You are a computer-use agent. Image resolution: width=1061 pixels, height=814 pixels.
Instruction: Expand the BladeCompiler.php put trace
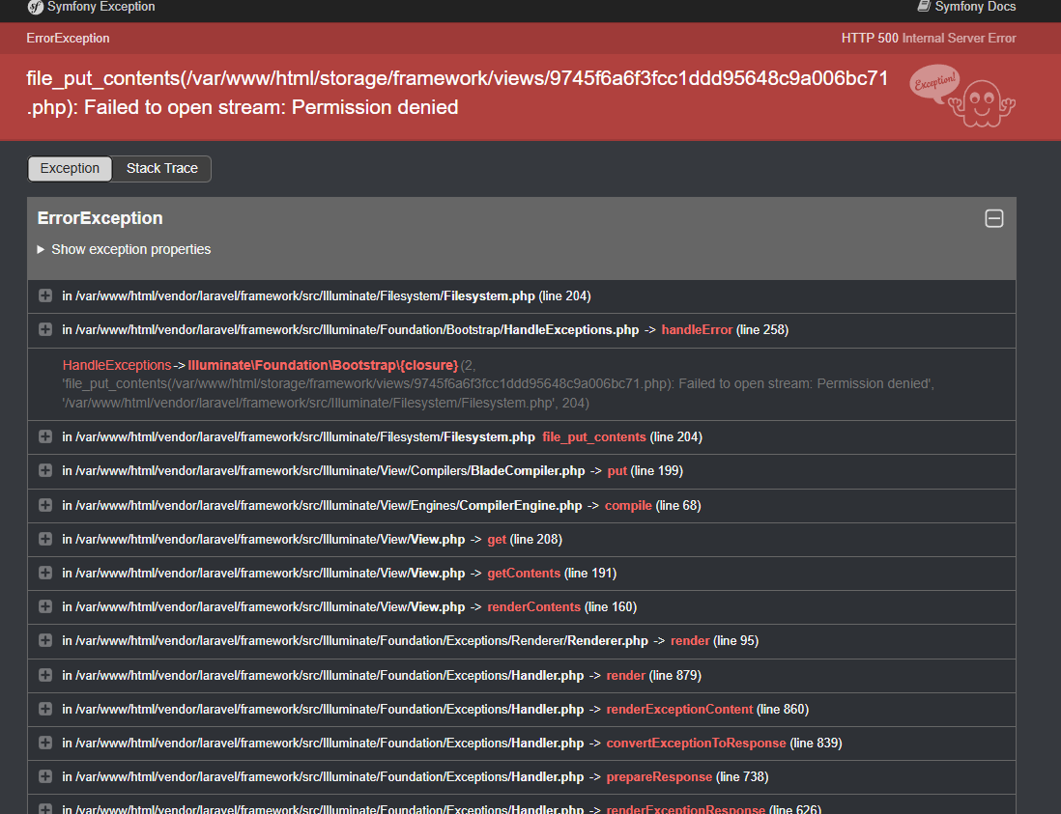[45, 470]
